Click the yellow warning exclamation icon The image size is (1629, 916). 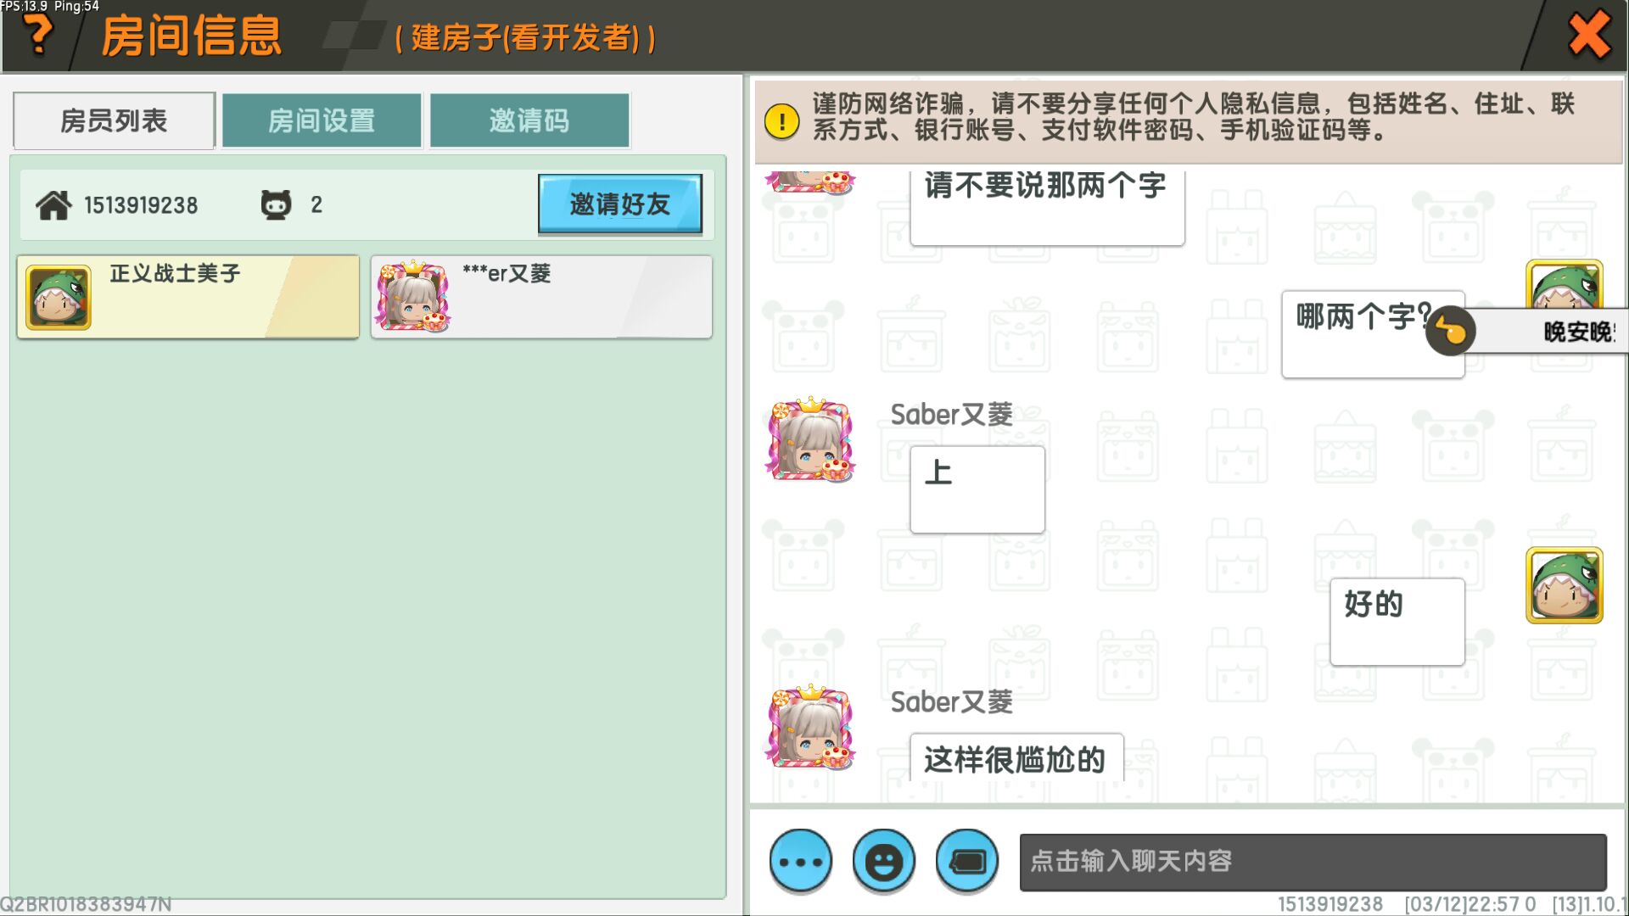click(781, 120)
